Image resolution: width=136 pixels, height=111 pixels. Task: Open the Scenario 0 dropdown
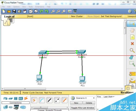85,98
